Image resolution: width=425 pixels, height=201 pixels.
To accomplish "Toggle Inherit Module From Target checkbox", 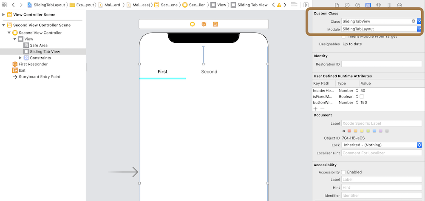I will (x=344, y=36).
